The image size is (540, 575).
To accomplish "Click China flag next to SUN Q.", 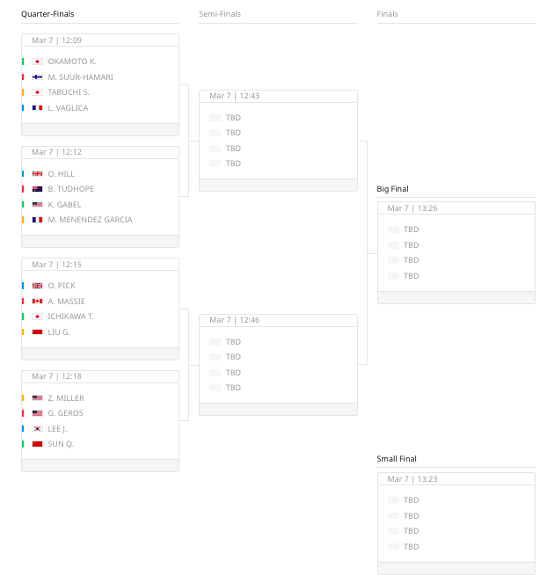I will [37, 444].
